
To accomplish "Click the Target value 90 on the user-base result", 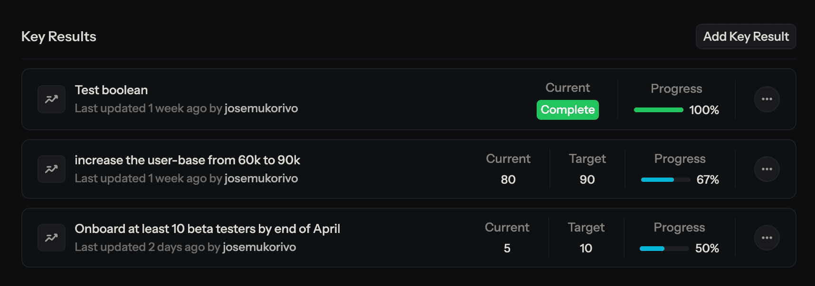I will (x=587, y=179).
